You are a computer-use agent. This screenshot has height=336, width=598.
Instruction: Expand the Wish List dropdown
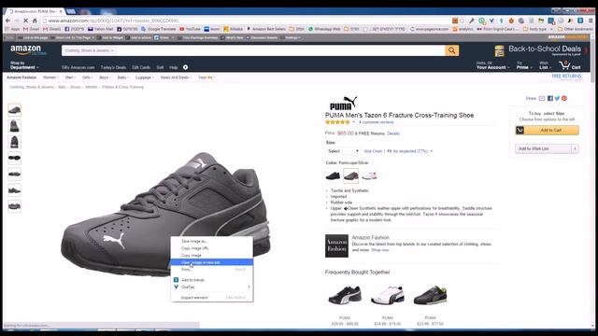pos(545,65)
